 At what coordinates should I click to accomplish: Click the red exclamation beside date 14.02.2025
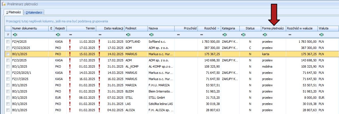coord(99,54)
